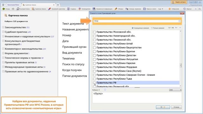
Task: Increase list font size in dialog
Action: pos(176,28)
